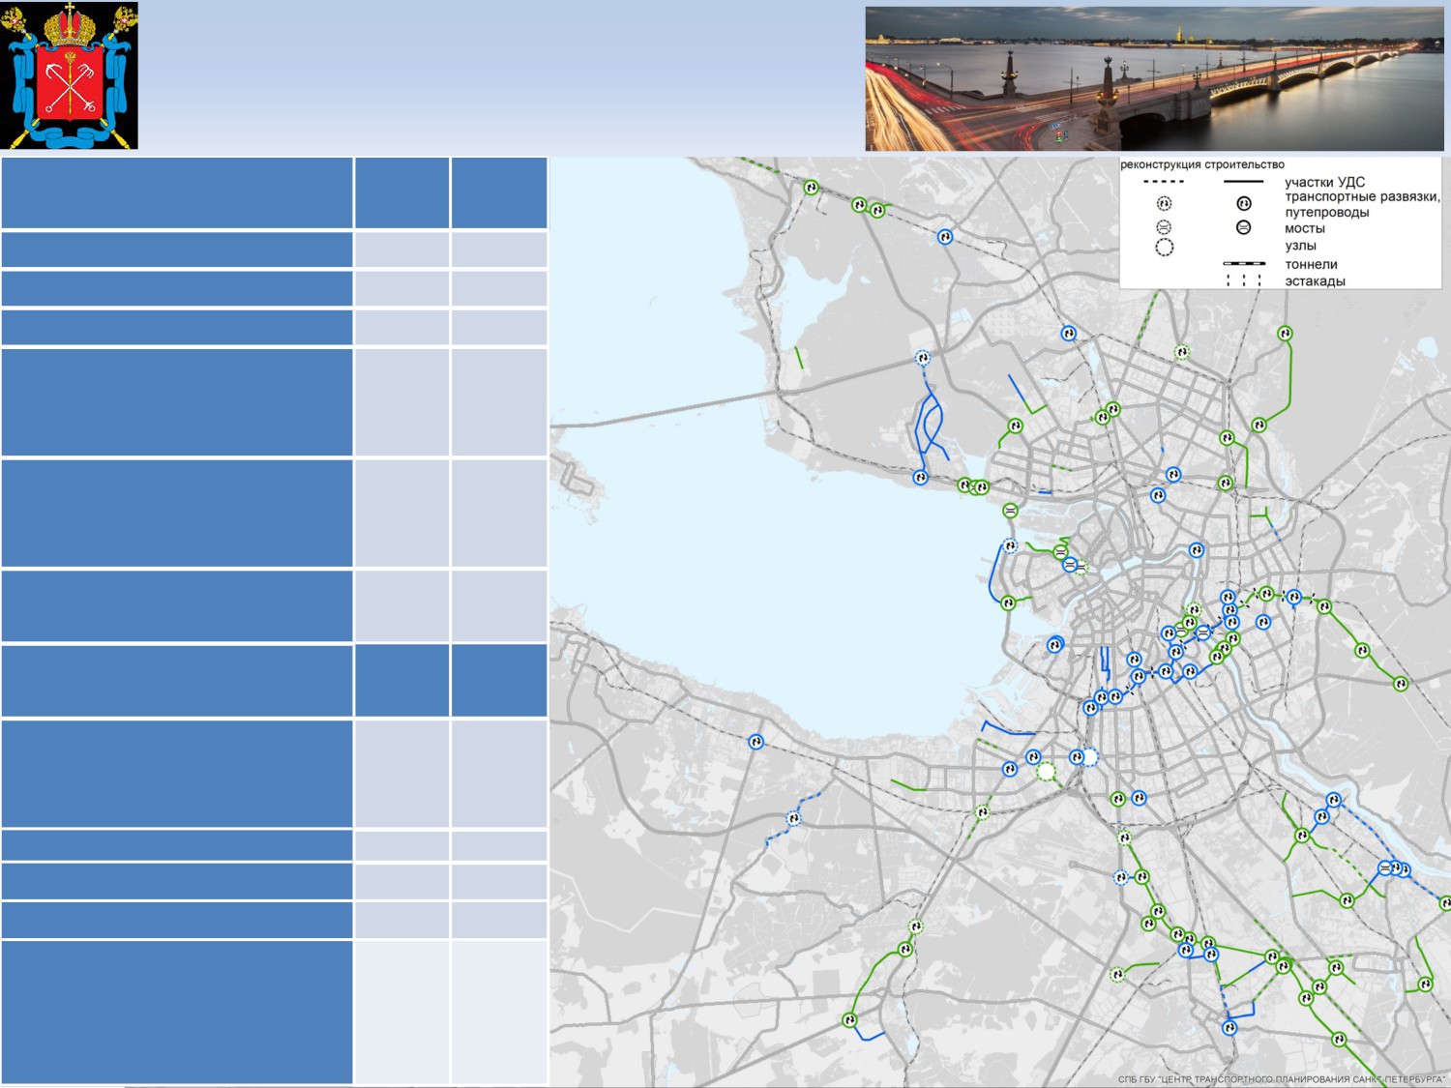Click the legend label 'мосты'
The width and height of the screenshot is (1451, 1088).
(1304, 228)
